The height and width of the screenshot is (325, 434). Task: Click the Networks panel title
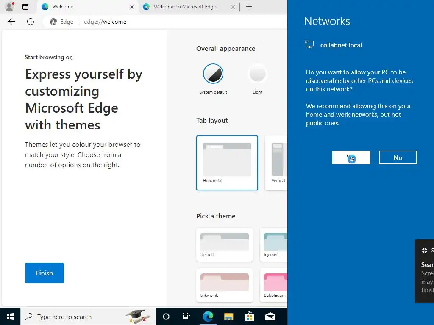click(327, 21)
